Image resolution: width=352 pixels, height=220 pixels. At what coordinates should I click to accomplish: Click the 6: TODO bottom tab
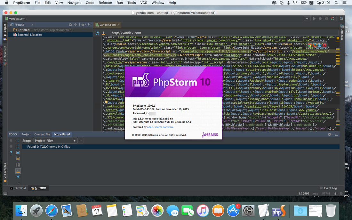coord(38,188)
